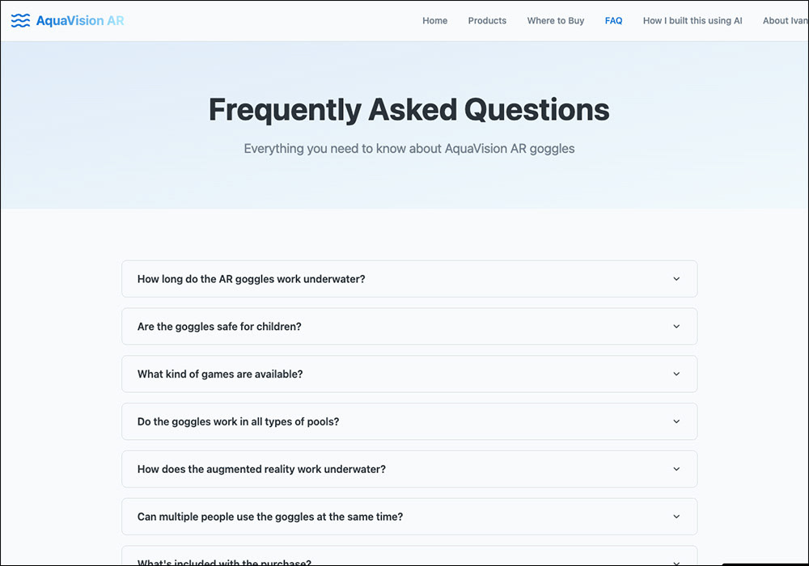
Task: Navigate to Where to Buy
Action: (555, 21)
